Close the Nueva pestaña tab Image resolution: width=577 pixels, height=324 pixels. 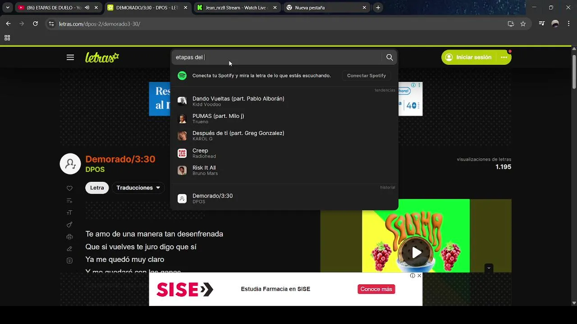pyautogui.click(x=364, y=8)
